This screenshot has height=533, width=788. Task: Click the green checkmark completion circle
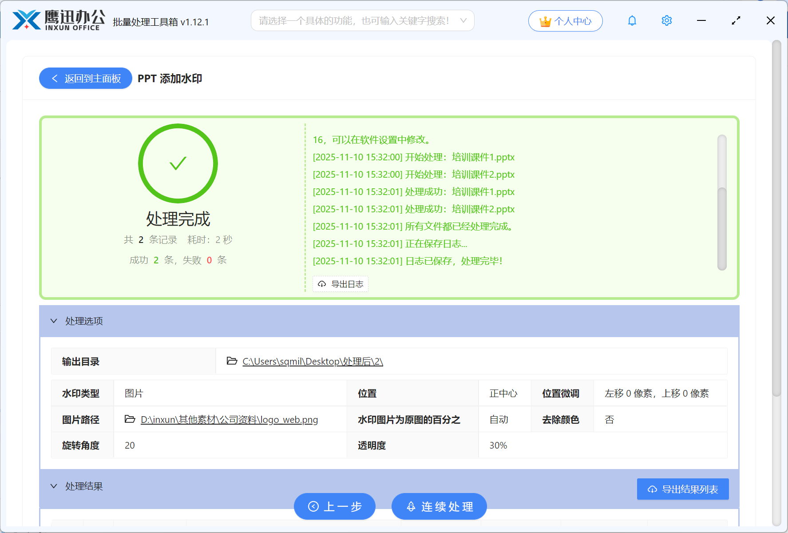tap(178, 163)
